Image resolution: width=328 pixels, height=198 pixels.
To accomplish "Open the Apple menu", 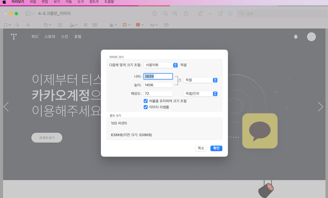I will (4, 2).
